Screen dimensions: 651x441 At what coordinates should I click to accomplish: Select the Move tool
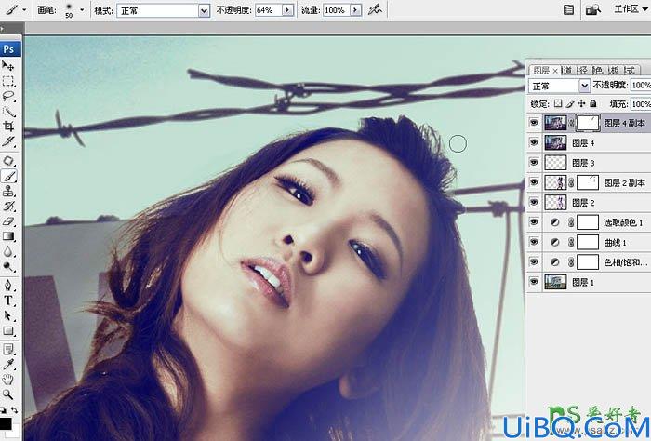tap(7, 66)
